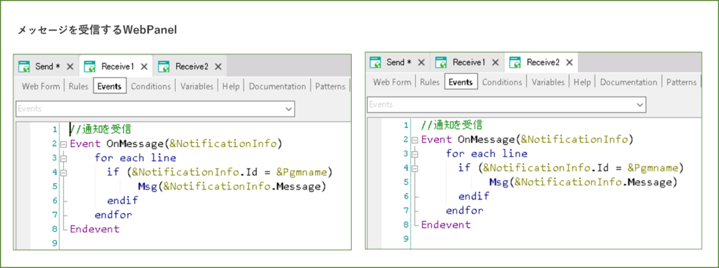The height and width of the screenshot is (268, 719).
Task: Collapse the if block in left editor
Action: coord(63,172)
